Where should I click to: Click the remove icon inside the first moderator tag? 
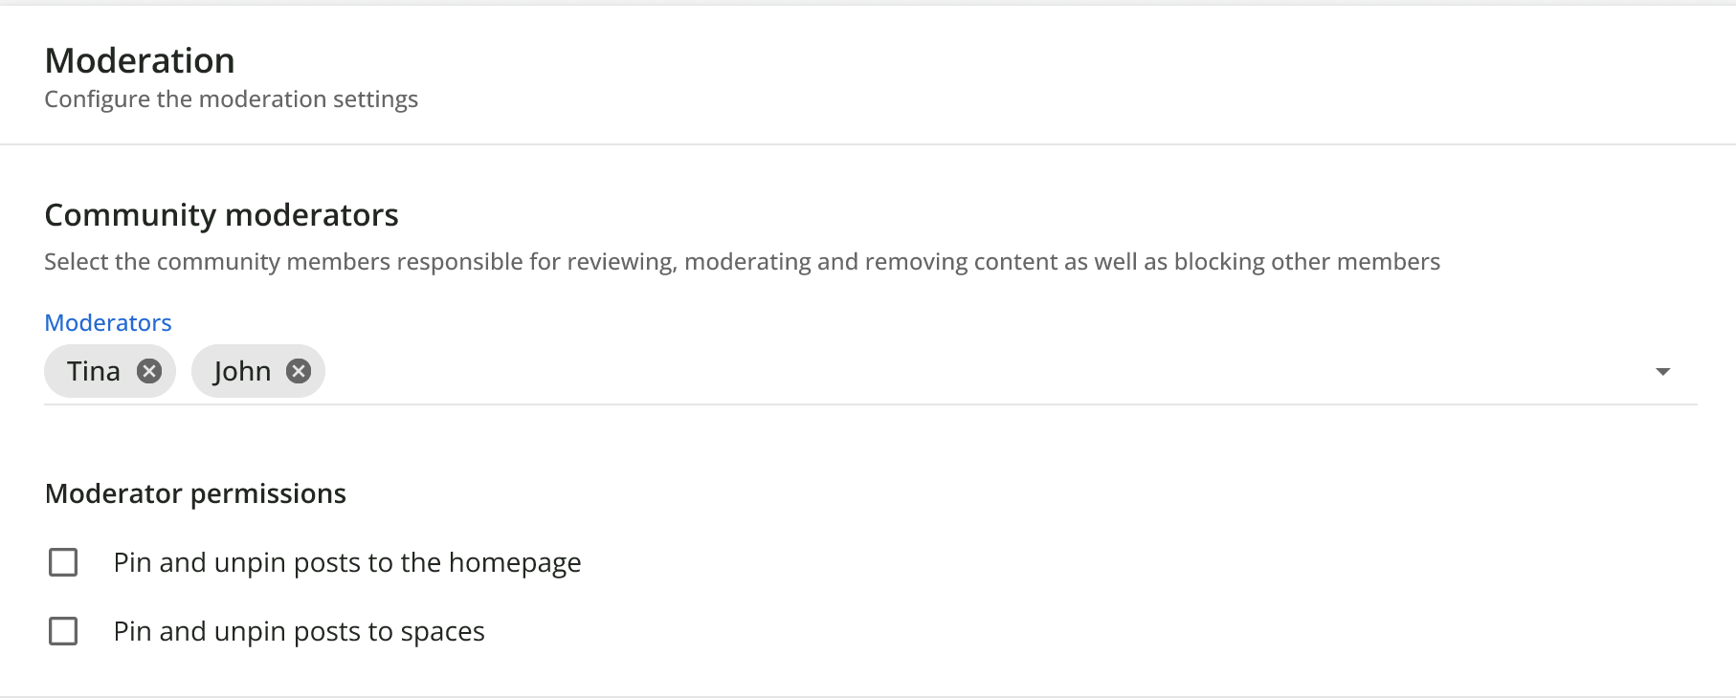pos(149,371)
